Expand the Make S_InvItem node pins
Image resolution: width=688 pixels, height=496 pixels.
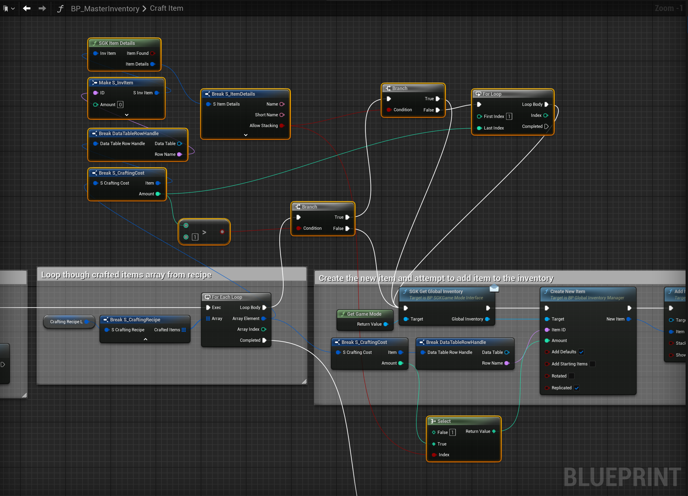pos(127,115)
